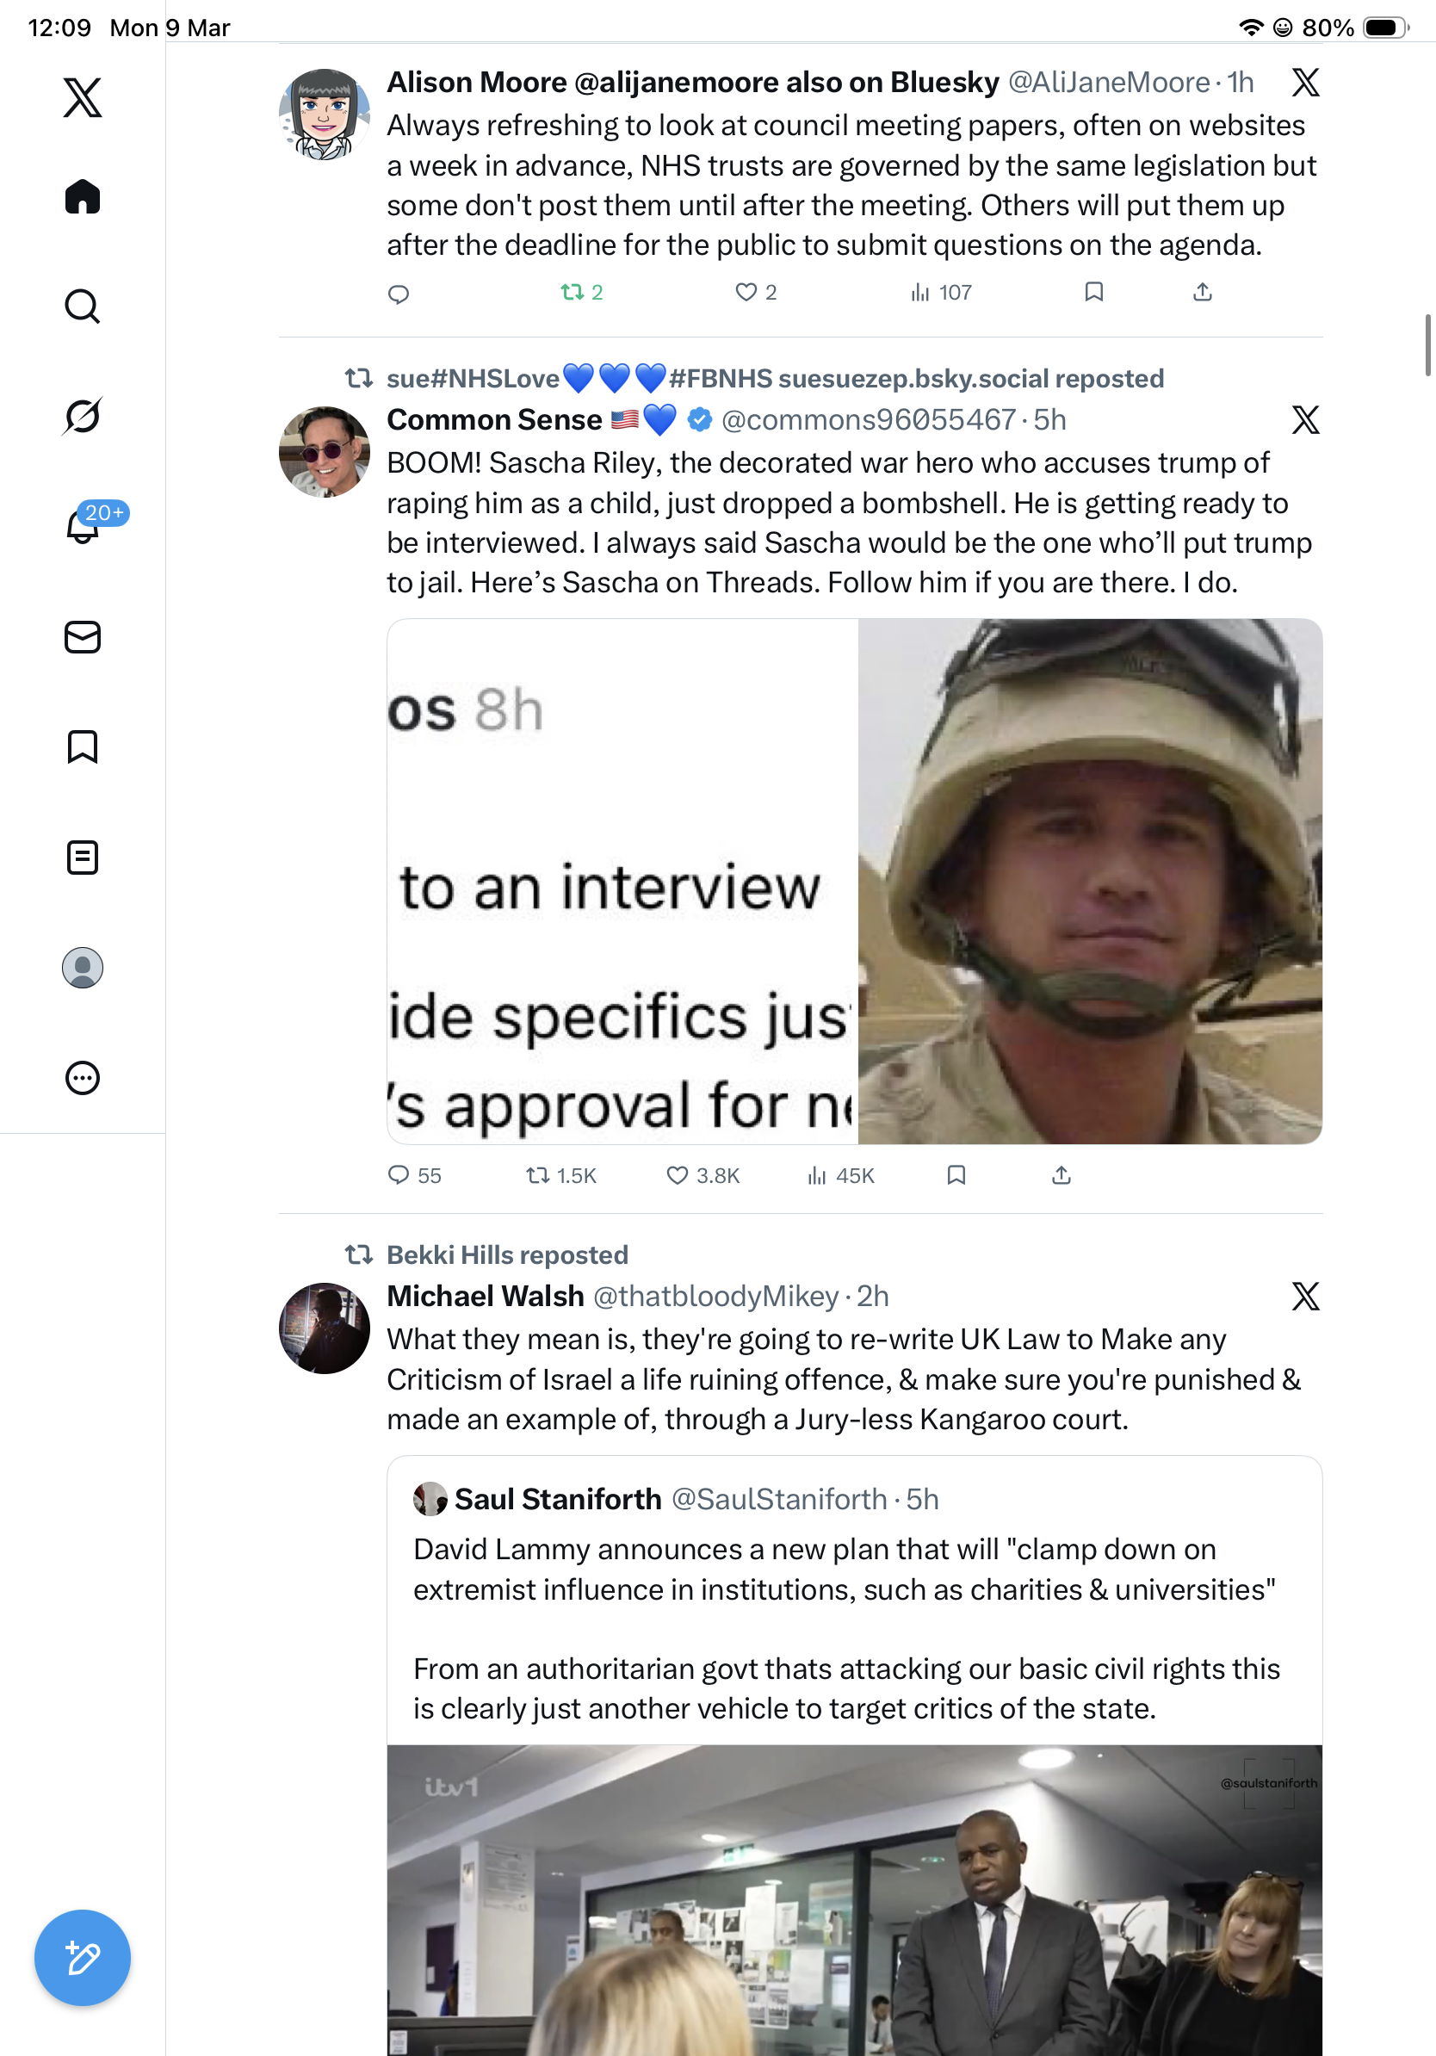The width and height of the screenshot is (1436, 2056).
Task: Open Bookmarks from the sidebar
Action: point(83,746)
